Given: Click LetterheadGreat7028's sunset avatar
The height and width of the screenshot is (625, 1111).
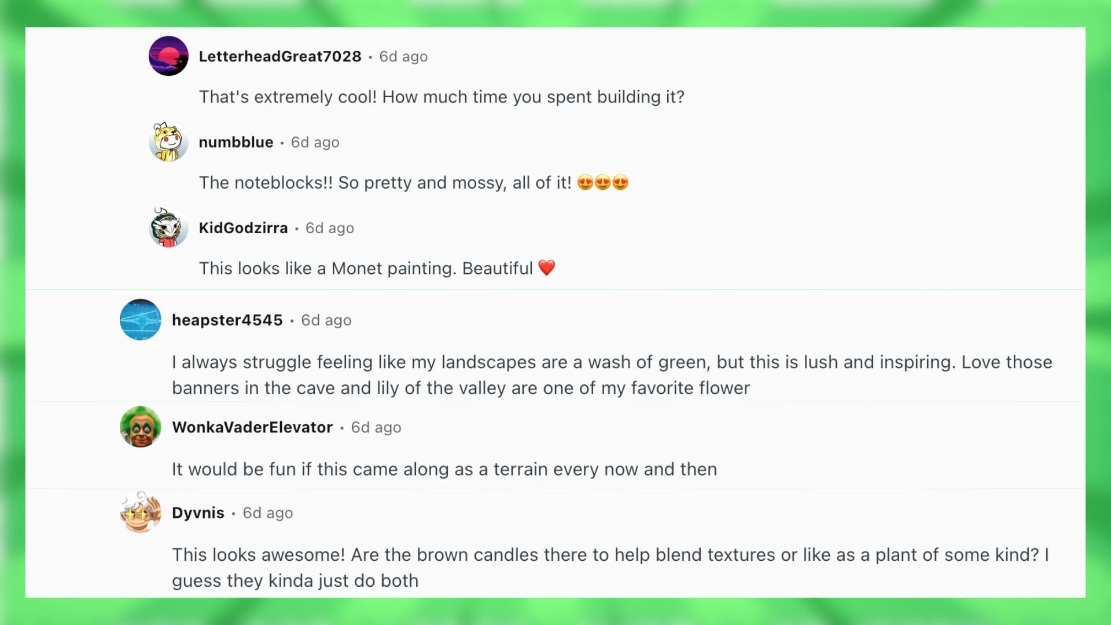Looking at the screenshot, I should click(x=168, y=56).
